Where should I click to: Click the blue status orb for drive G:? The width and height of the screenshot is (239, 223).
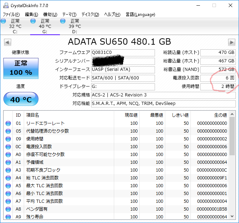pyautogui.click(x=33, y=21)
